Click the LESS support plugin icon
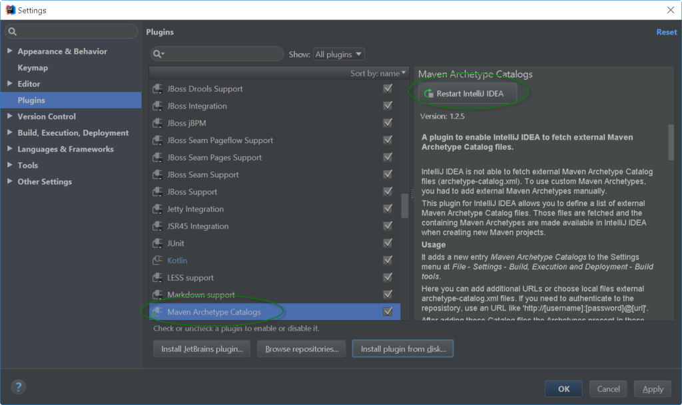This screenshot has width=682, height=405. (157, 277)
